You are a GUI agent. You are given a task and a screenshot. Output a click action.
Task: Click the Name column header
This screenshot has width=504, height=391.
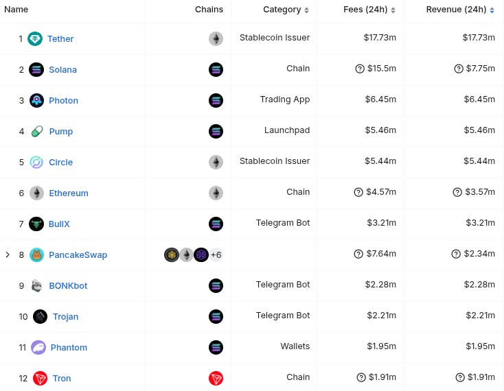pyautogui.click(x=16, y=10)
